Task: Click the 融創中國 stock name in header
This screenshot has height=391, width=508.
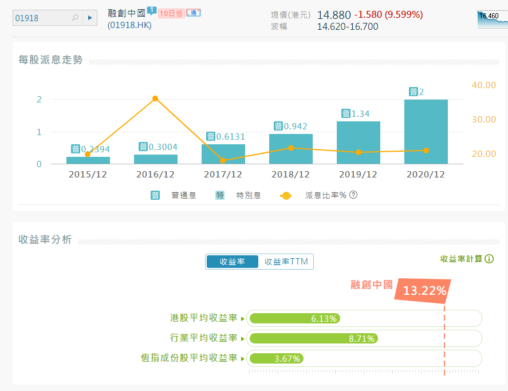Action: pyautogui.click(x=127, y=13)
